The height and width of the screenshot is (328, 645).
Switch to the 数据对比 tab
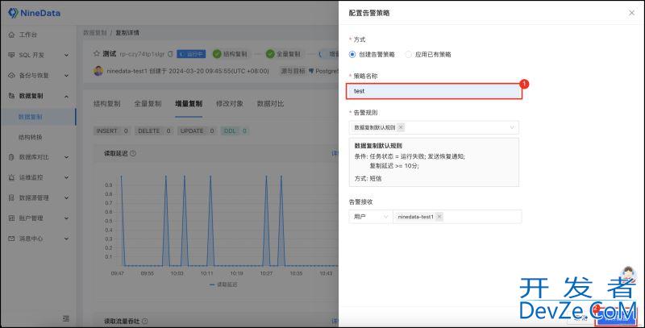pos(270,104)
